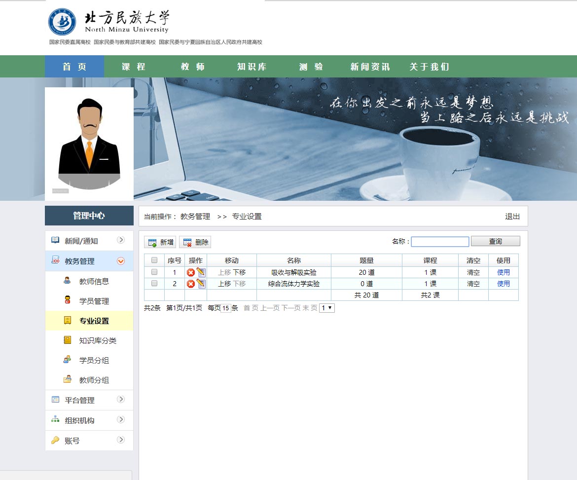This screenshot has width=577, height=480.
Task: Open 教师信息 from the sidebar
Action: pos(94,282)
